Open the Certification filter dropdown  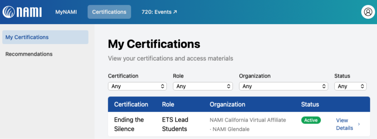pos(137,86)
